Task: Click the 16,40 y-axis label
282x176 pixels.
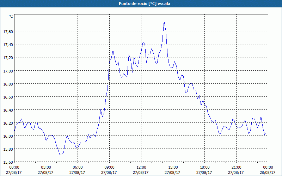Action: 8,110
